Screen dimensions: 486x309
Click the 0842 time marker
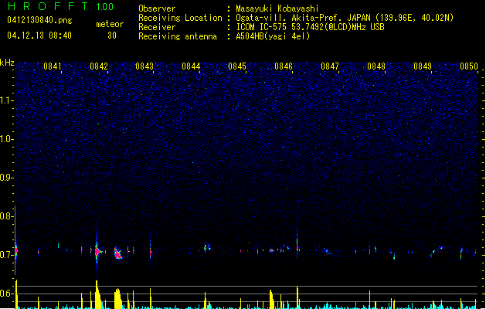click(99, 66)
